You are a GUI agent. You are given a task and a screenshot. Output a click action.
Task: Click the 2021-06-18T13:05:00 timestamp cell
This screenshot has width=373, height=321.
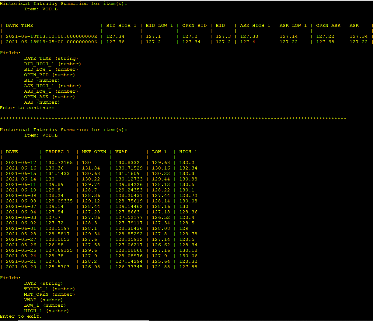point(51,42)
